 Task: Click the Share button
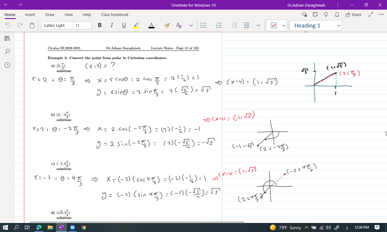pos(353,14)
